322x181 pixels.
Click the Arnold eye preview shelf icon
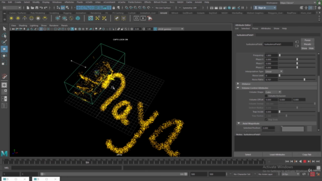click(136, 18)
